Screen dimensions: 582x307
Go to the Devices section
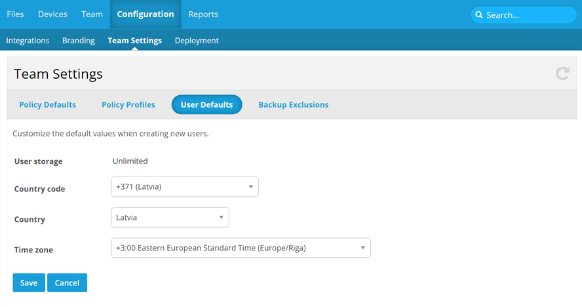(52, 14)
